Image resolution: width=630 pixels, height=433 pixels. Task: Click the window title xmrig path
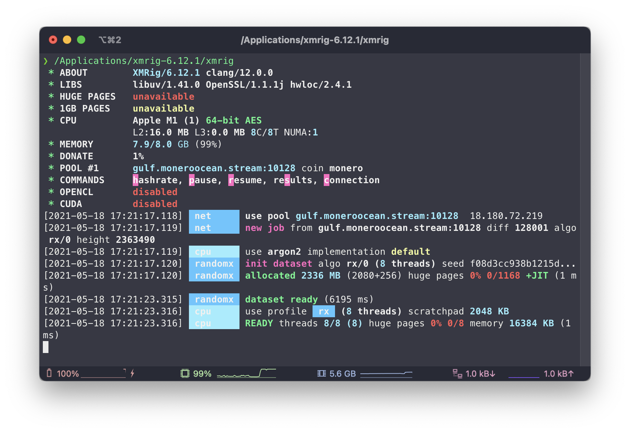[315, 40]
